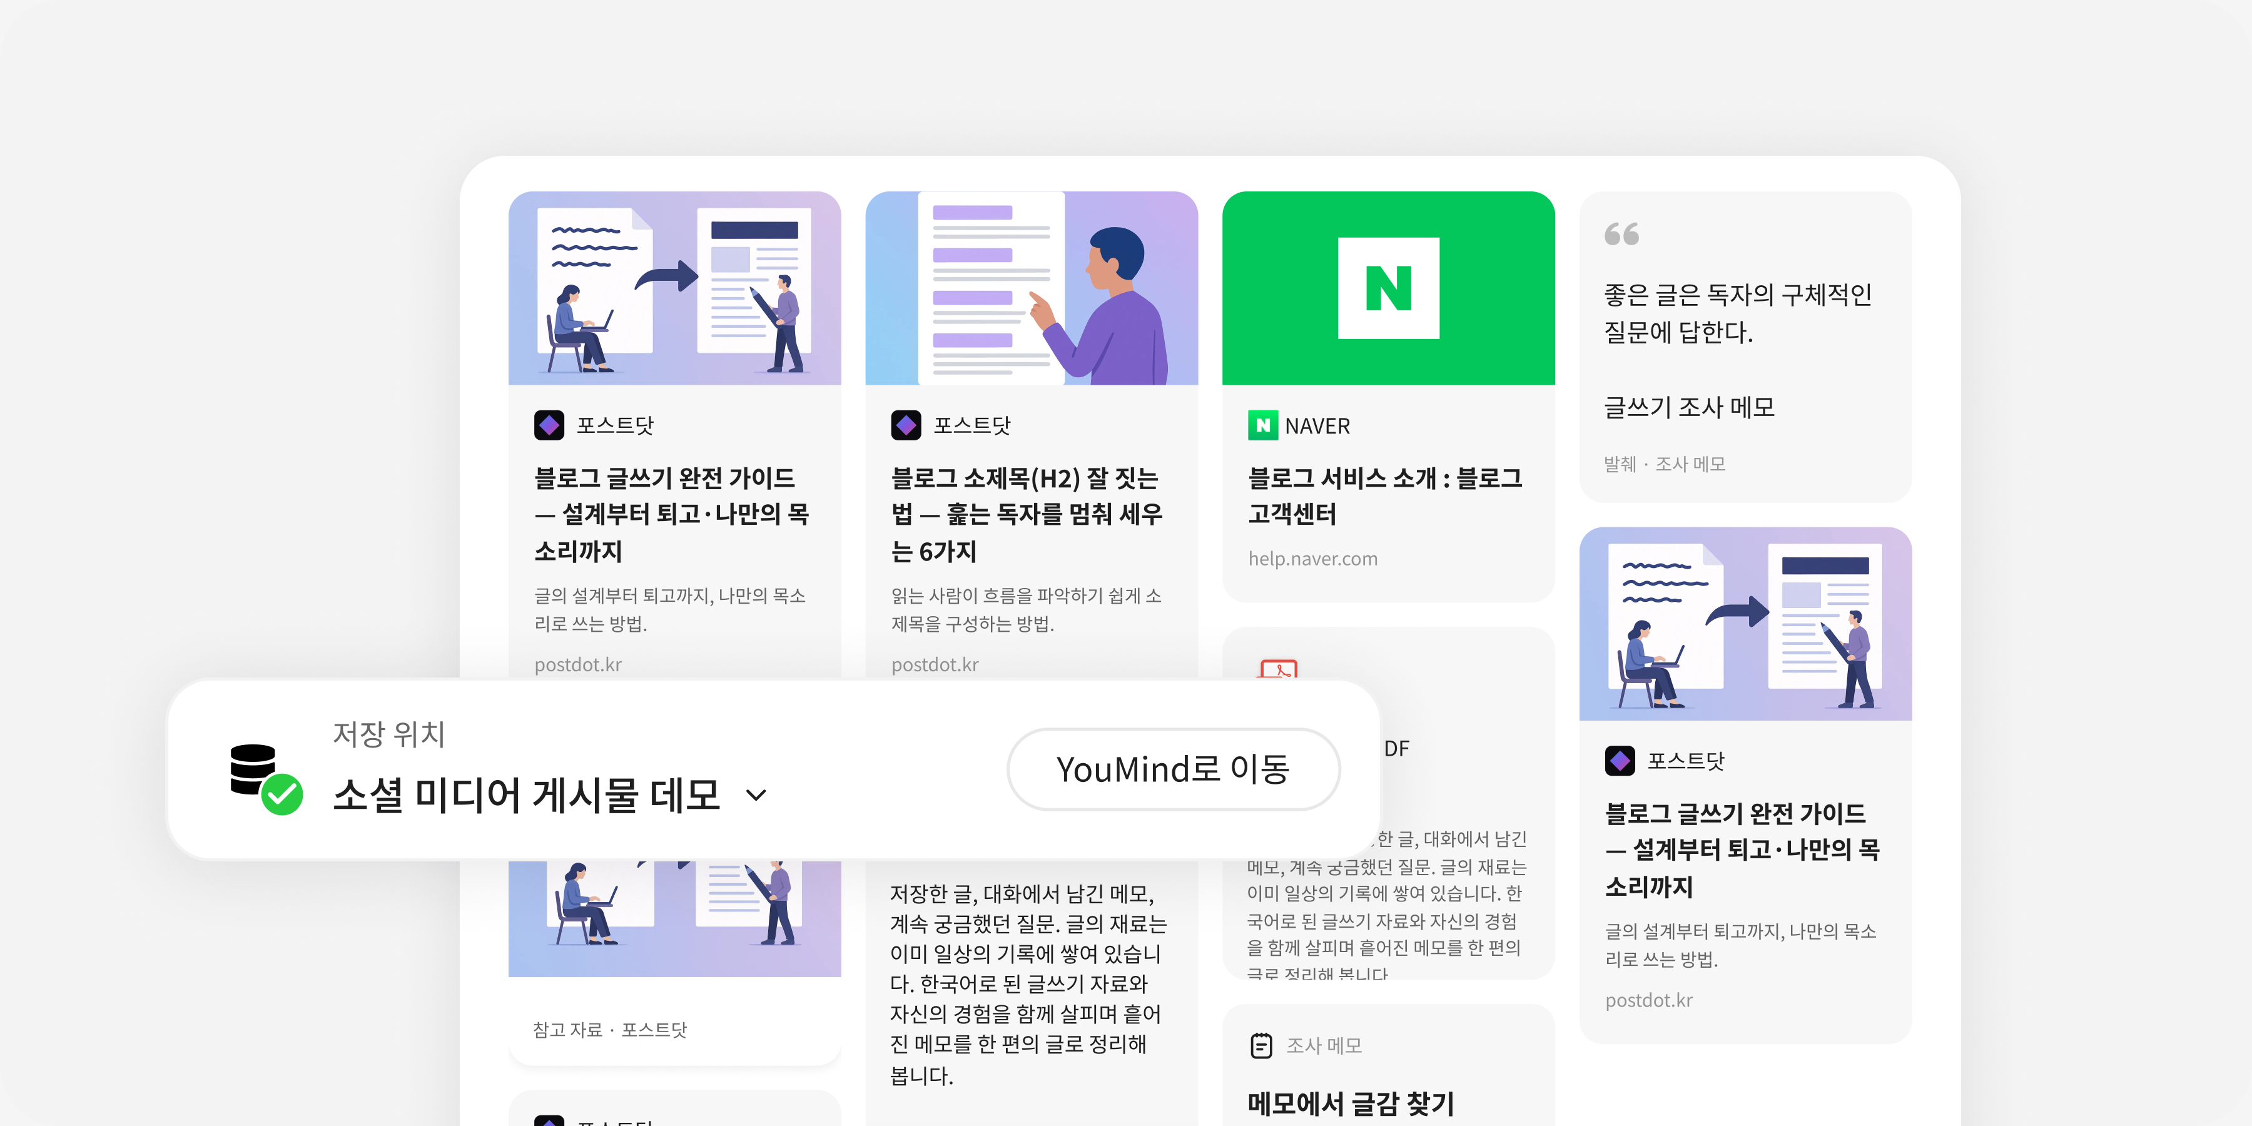Viewport: 2252px width, 1126px height.
Task: Click the 참고 자료 · 포스트닷 label
Action: tap(610, 1030)
